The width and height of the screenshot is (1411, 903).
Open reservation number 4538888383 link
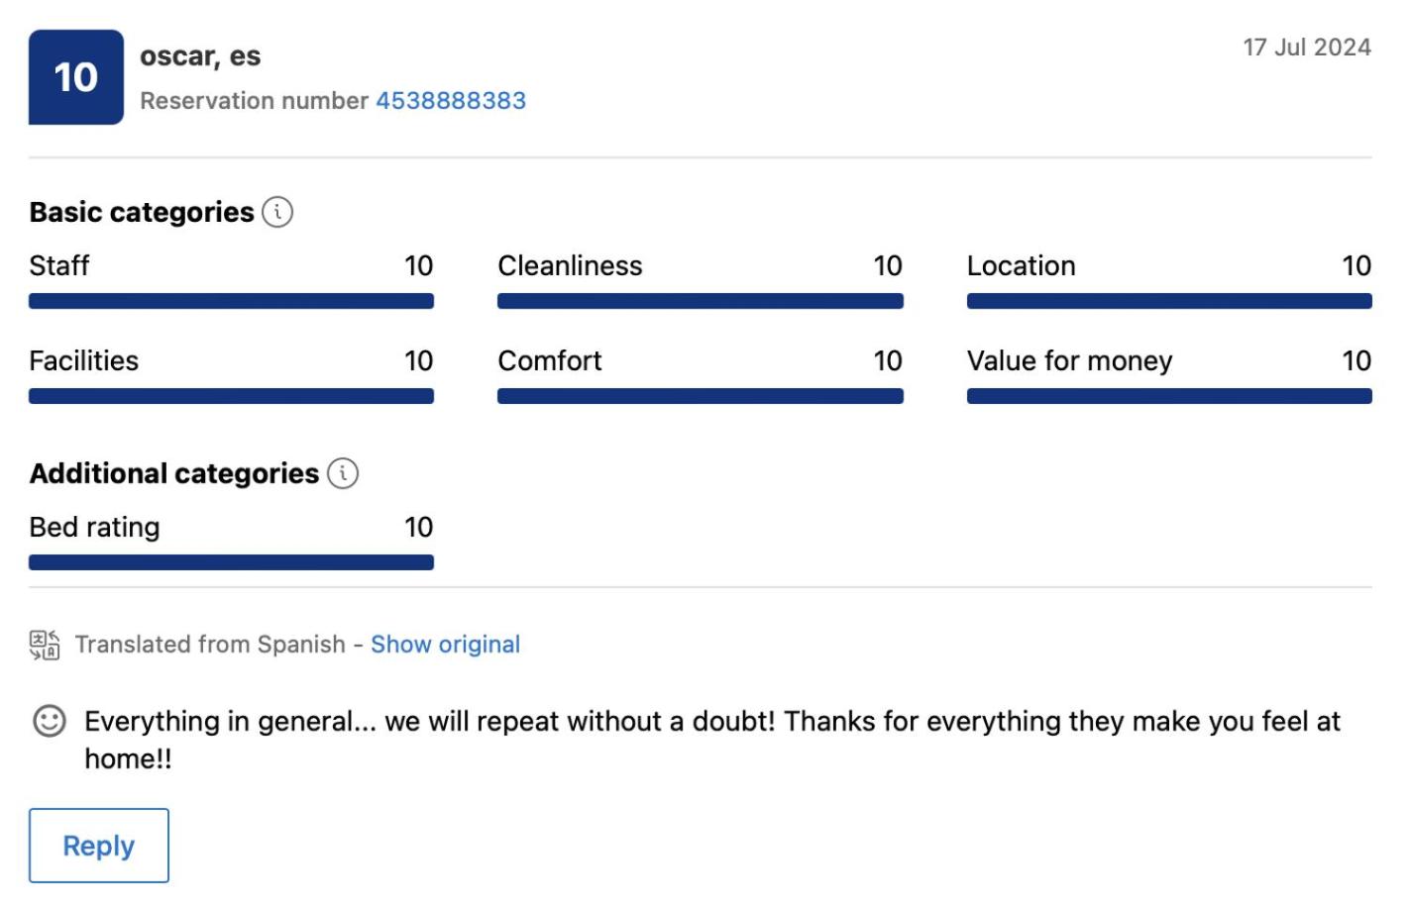tap(451, 101)
